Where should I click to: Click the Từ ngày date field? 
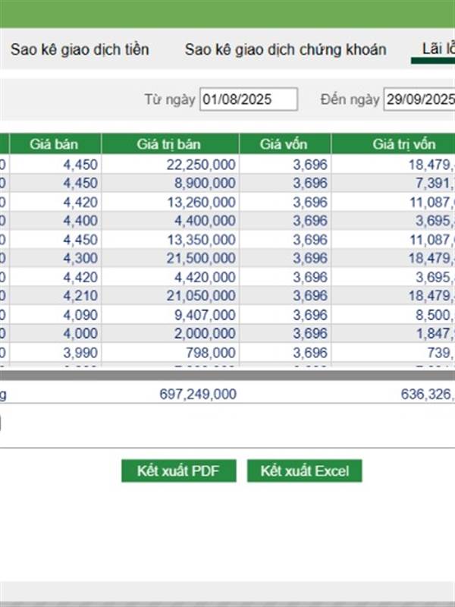pyautogui.click(x=249, y=99)
